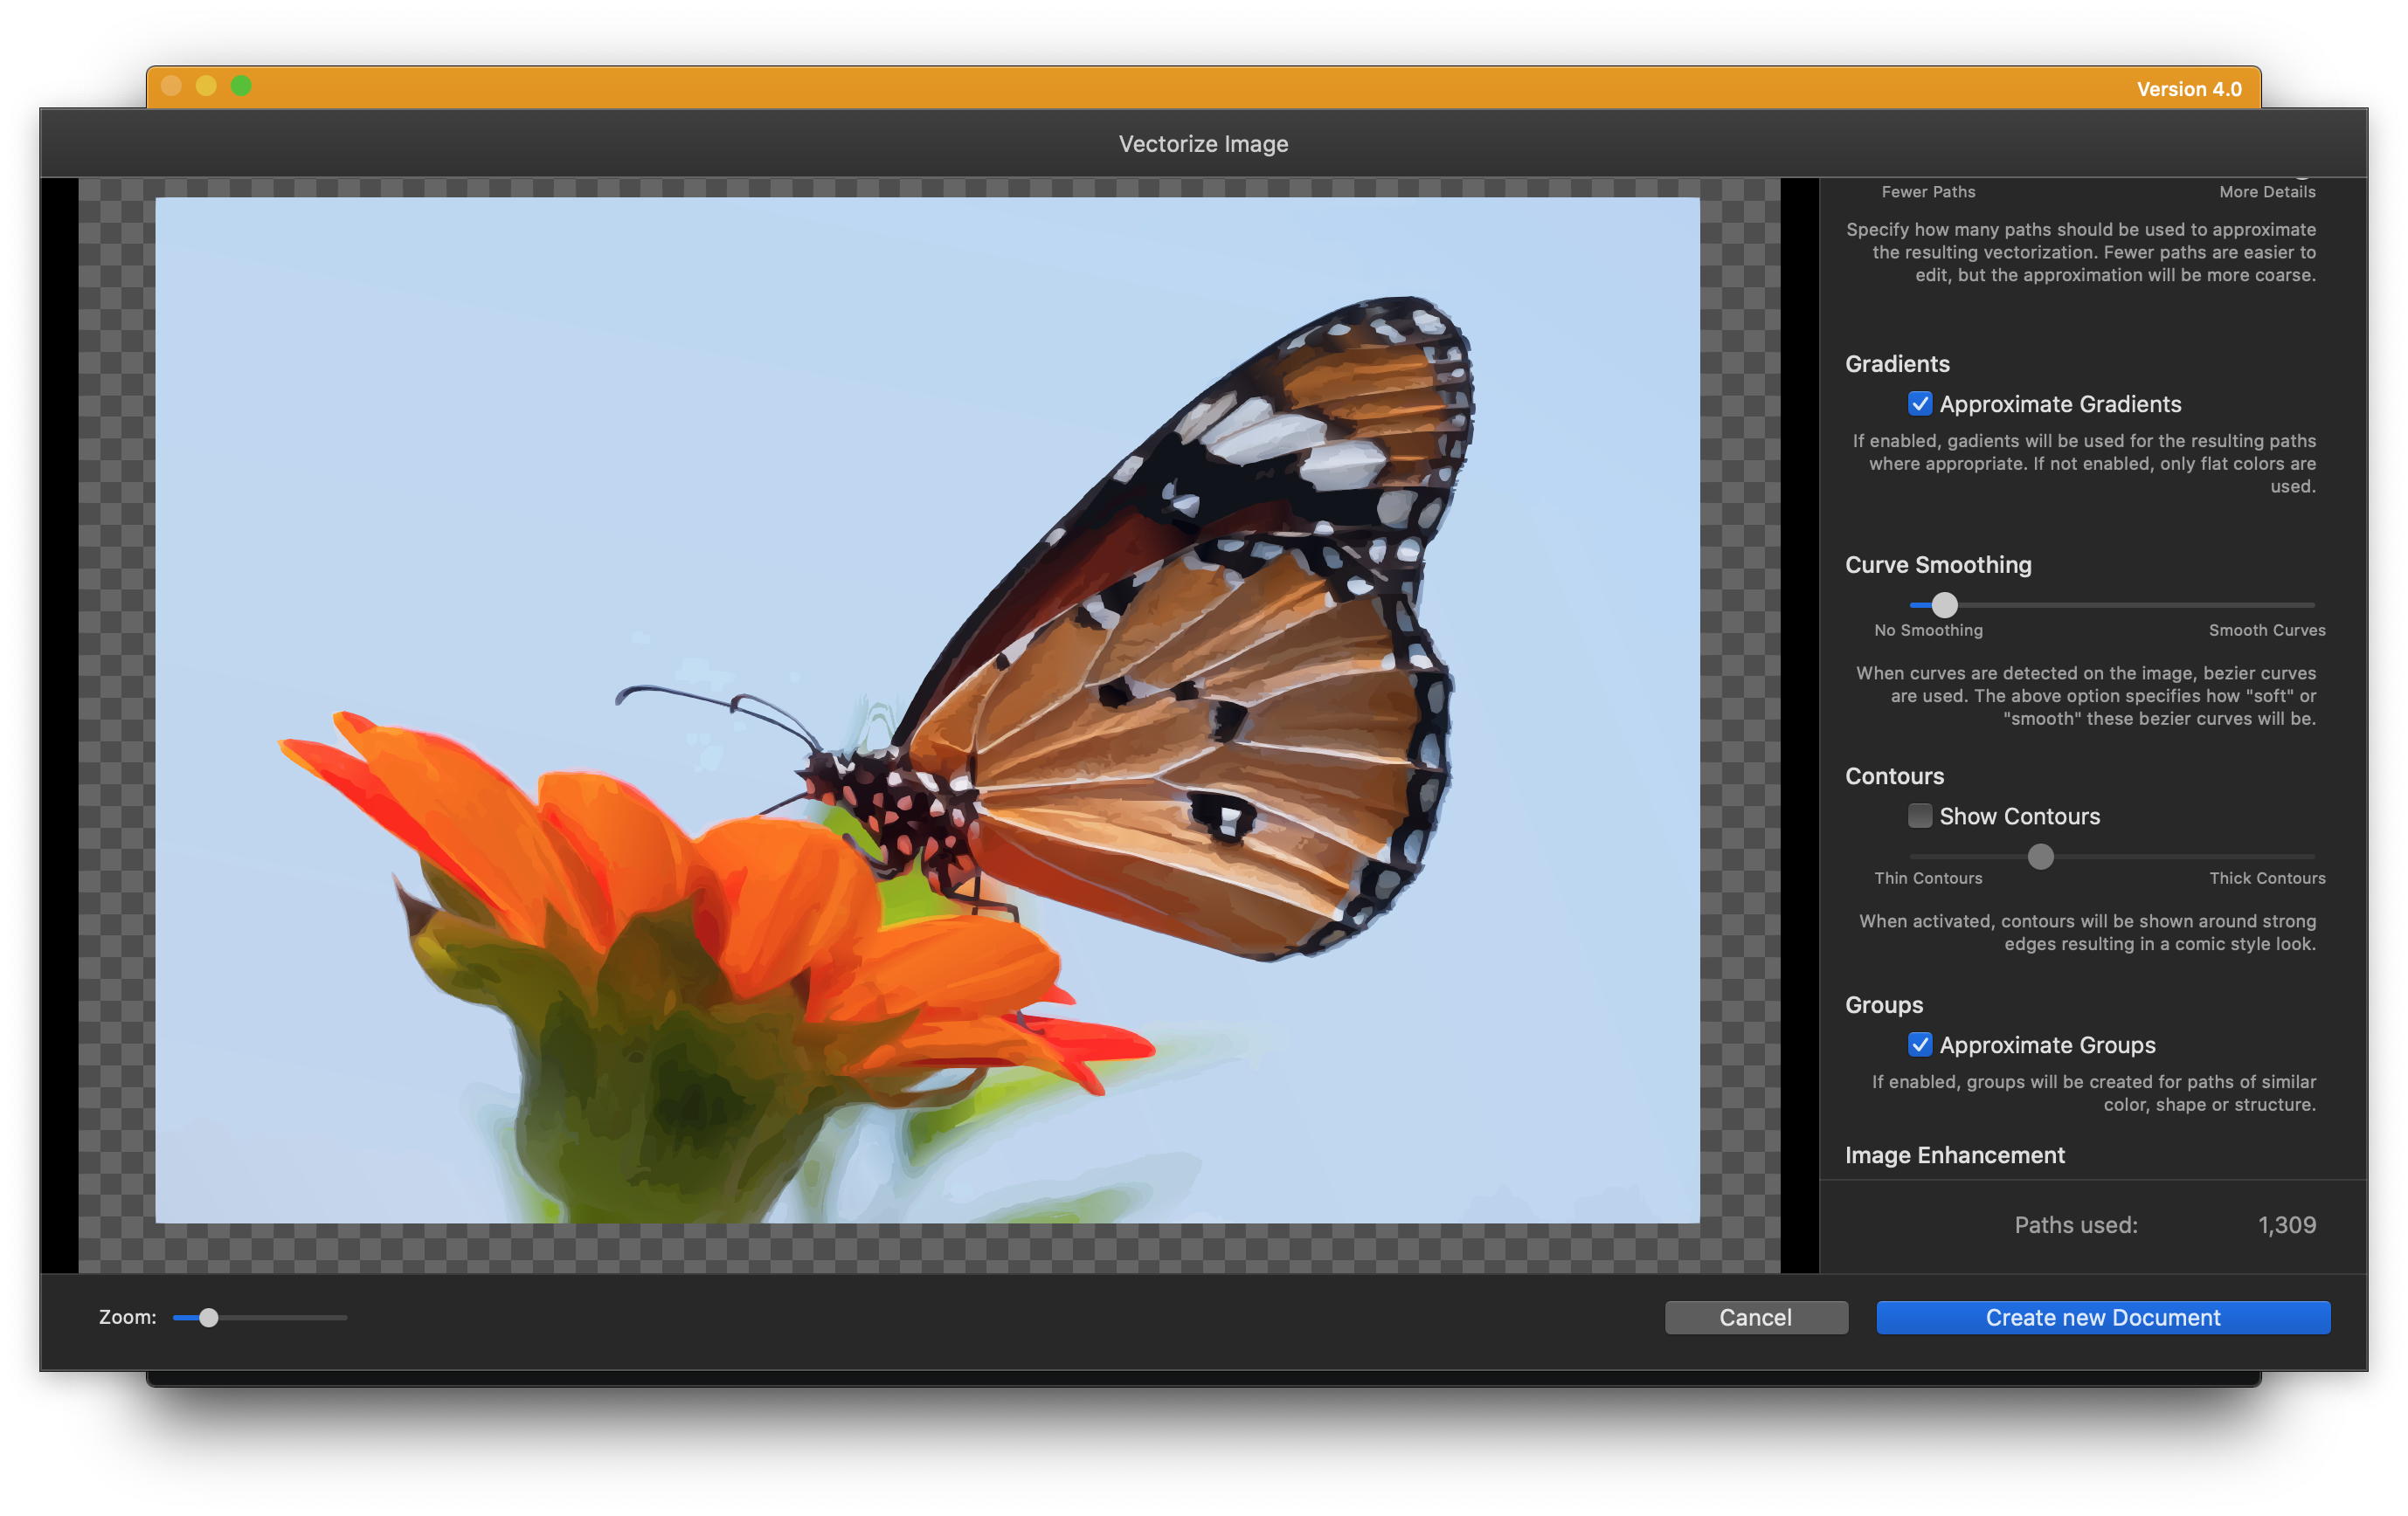Viewport: 2408px width, 1516px height.
Task: Uncheck the Approximate Gradients checkbox
Action: [x=1919, y=403]
